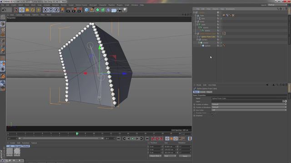Select the Cloner object in tree
This screenshot has height=163, width=291.
(x=206, y=43)
